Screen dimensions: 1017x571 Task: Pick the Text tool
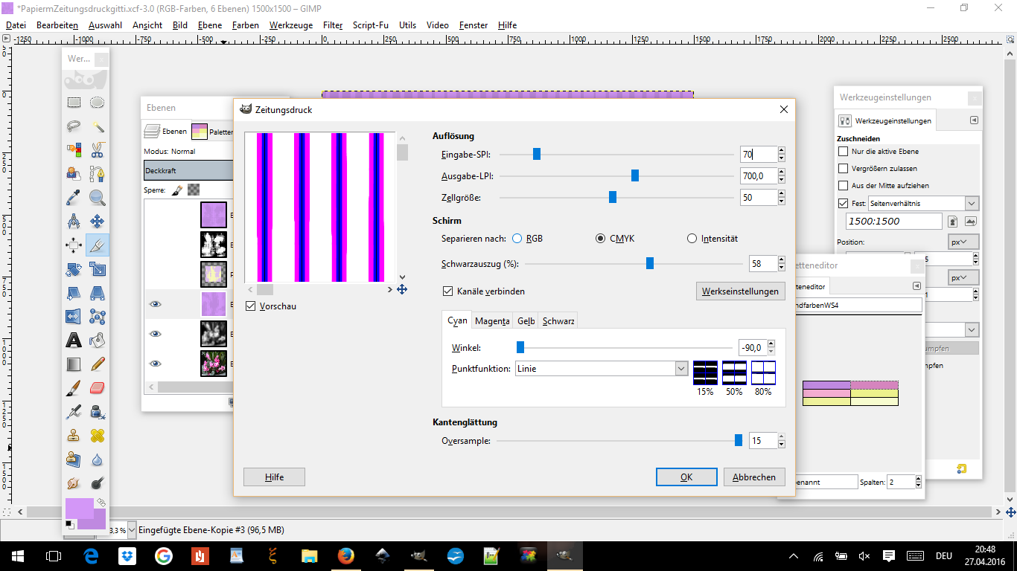pos(74,341)
